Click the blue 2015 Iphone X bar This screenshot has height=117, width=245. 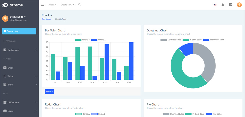point(107,62)
